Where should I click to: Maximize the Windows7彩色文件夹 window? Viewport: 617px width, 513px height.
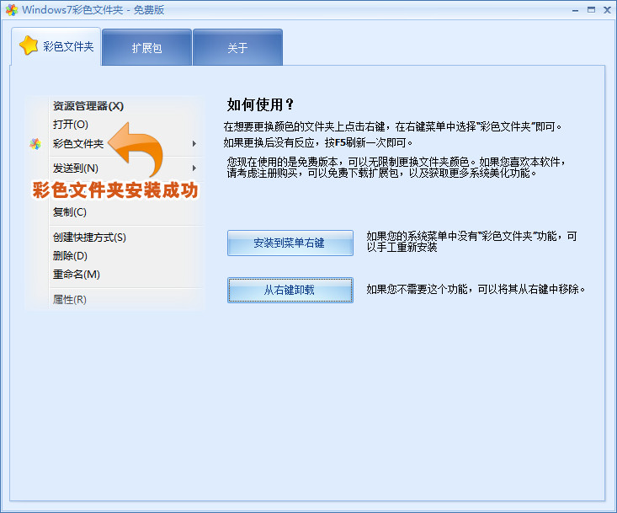click(x=591, y=10)
